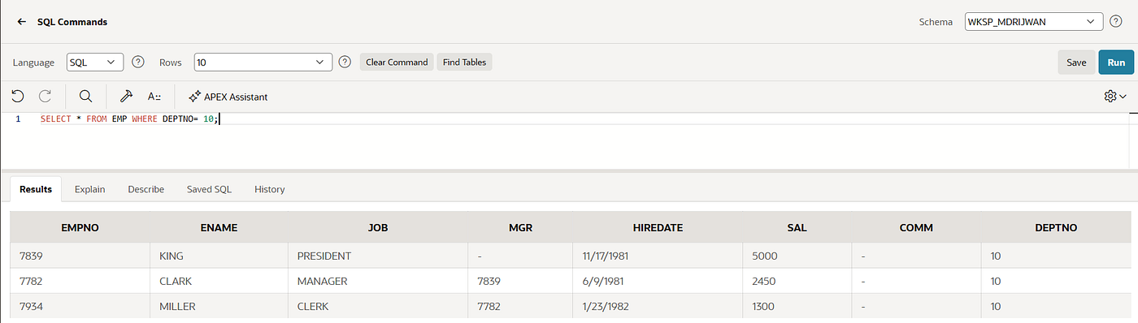Switch to the Results tab
The image size is (1138, 323).
pos(36,189)
